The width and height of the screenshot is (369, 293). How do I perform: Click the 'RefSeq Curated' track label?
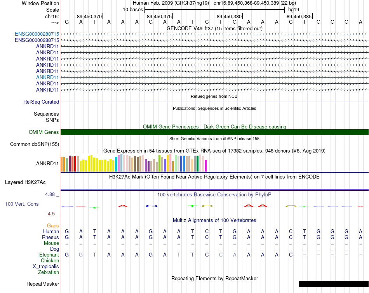pyautogui.click(x=41, y=102)
